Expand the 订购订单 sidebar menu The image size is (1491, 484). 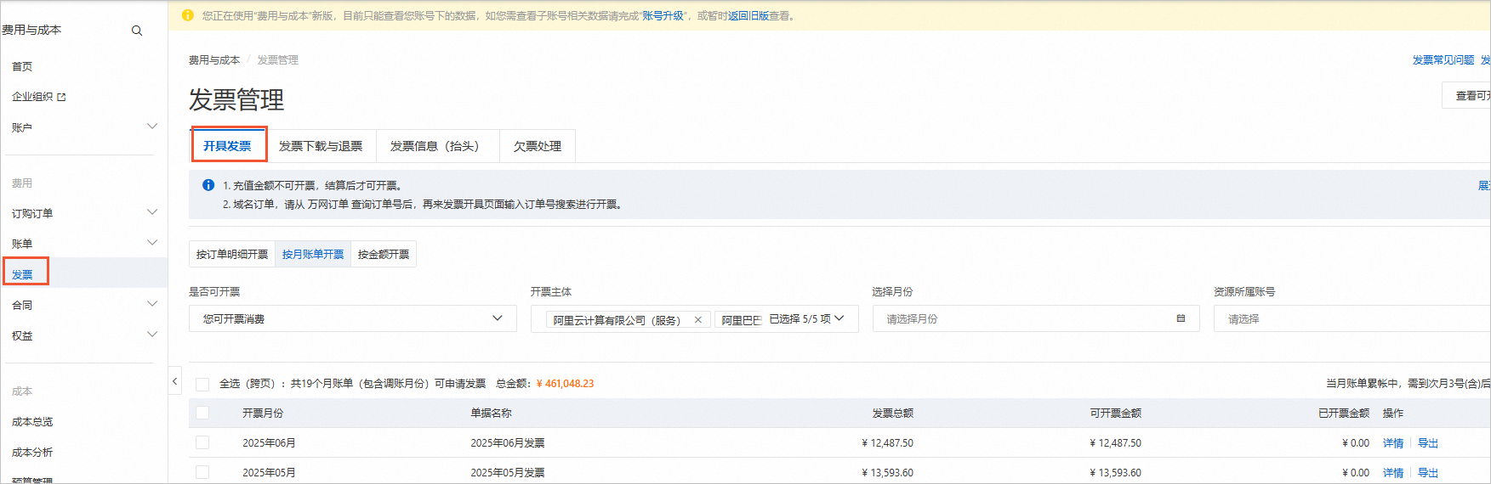(x=152, y=212)
